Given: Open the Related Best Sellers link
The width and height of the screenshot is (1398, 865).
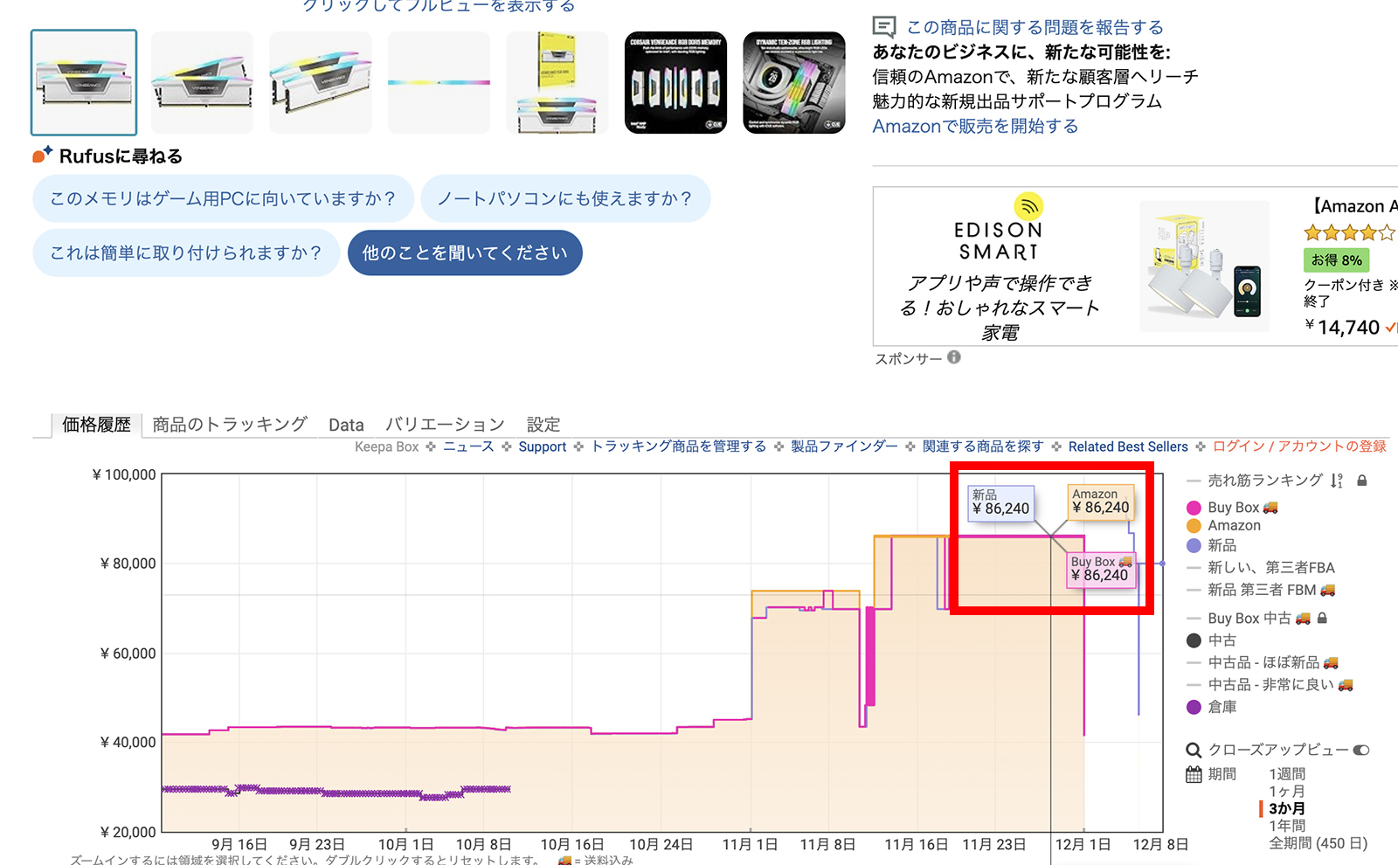Looking at the screenshot, I should coord(1127,446).
